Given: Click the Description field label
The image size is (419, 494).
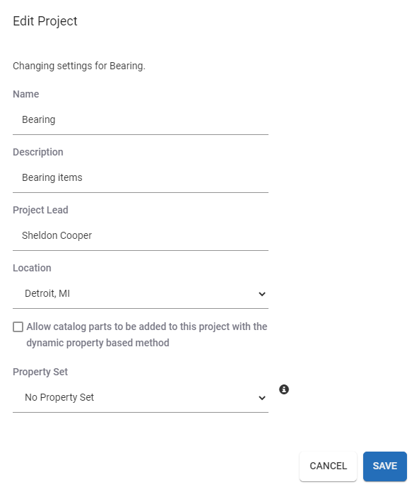Looking at the screenshot, I should (x=38, y=152).
